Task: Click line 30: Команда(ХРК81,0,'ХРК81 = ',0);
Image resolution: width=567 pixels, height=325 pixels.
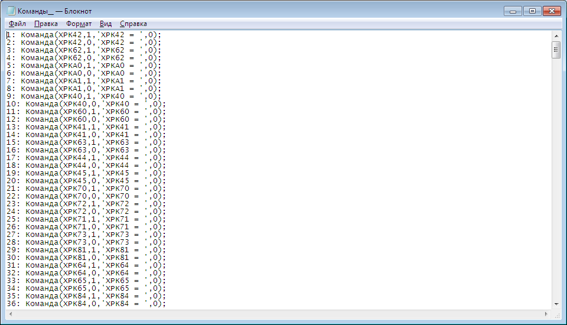Action: point(86,258)
